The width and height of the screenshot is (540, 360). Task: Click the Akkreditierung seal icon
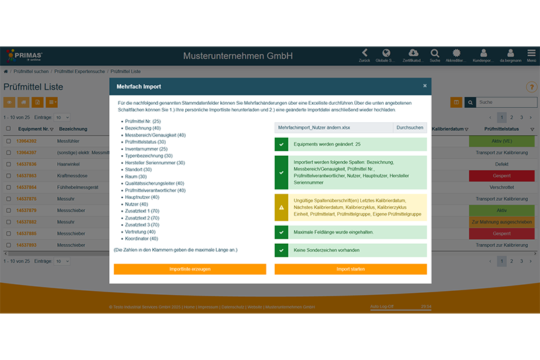click(x=457, y=54)
